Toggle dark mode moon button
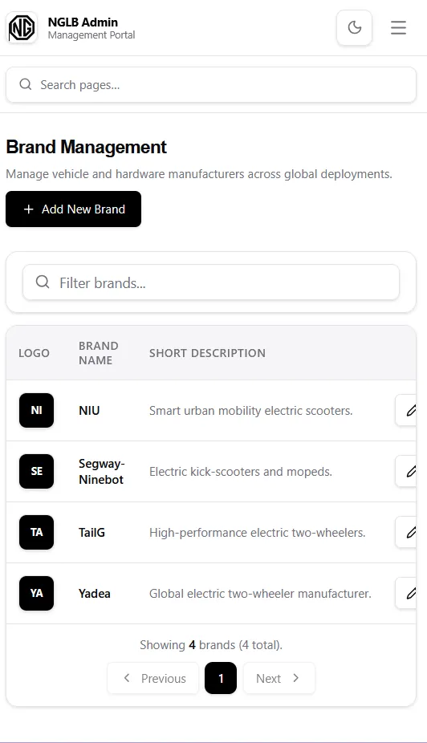This screenshot has width=427, height=743. click(354, 27)
